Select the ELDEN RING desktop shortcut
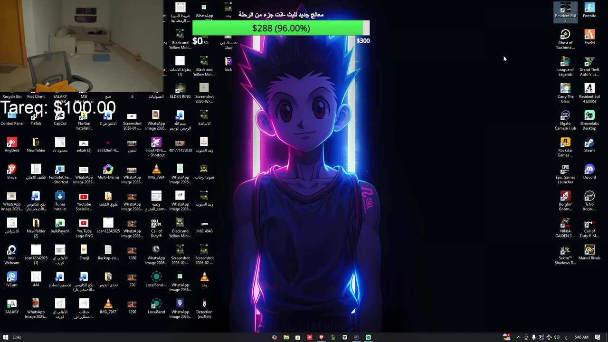 coord(180,91)
